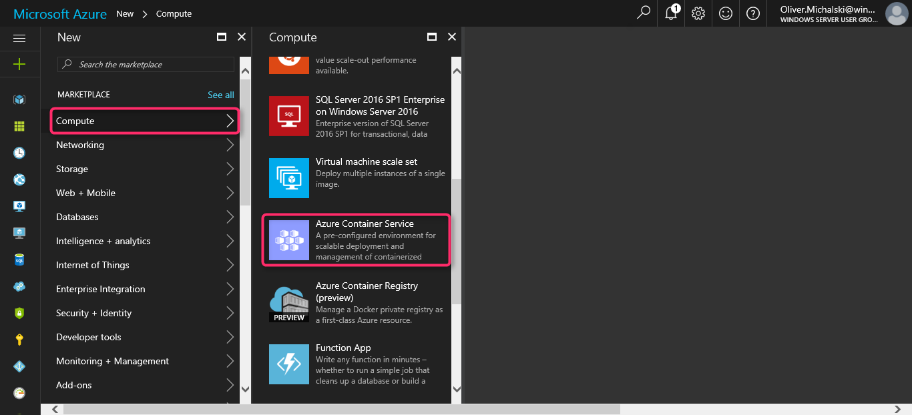Viewport: 912px width, 415px height.
Task: Open the SQL databases sidebar icon
Action: point(19,260)
